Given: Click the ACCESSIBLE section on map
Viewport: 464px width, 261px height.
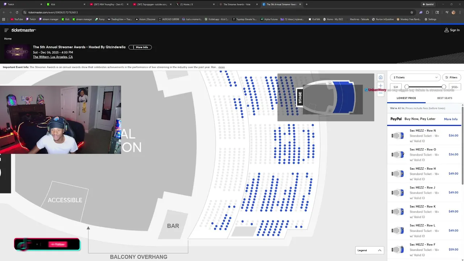Looking at the screenshot, I should pos(65,200).
